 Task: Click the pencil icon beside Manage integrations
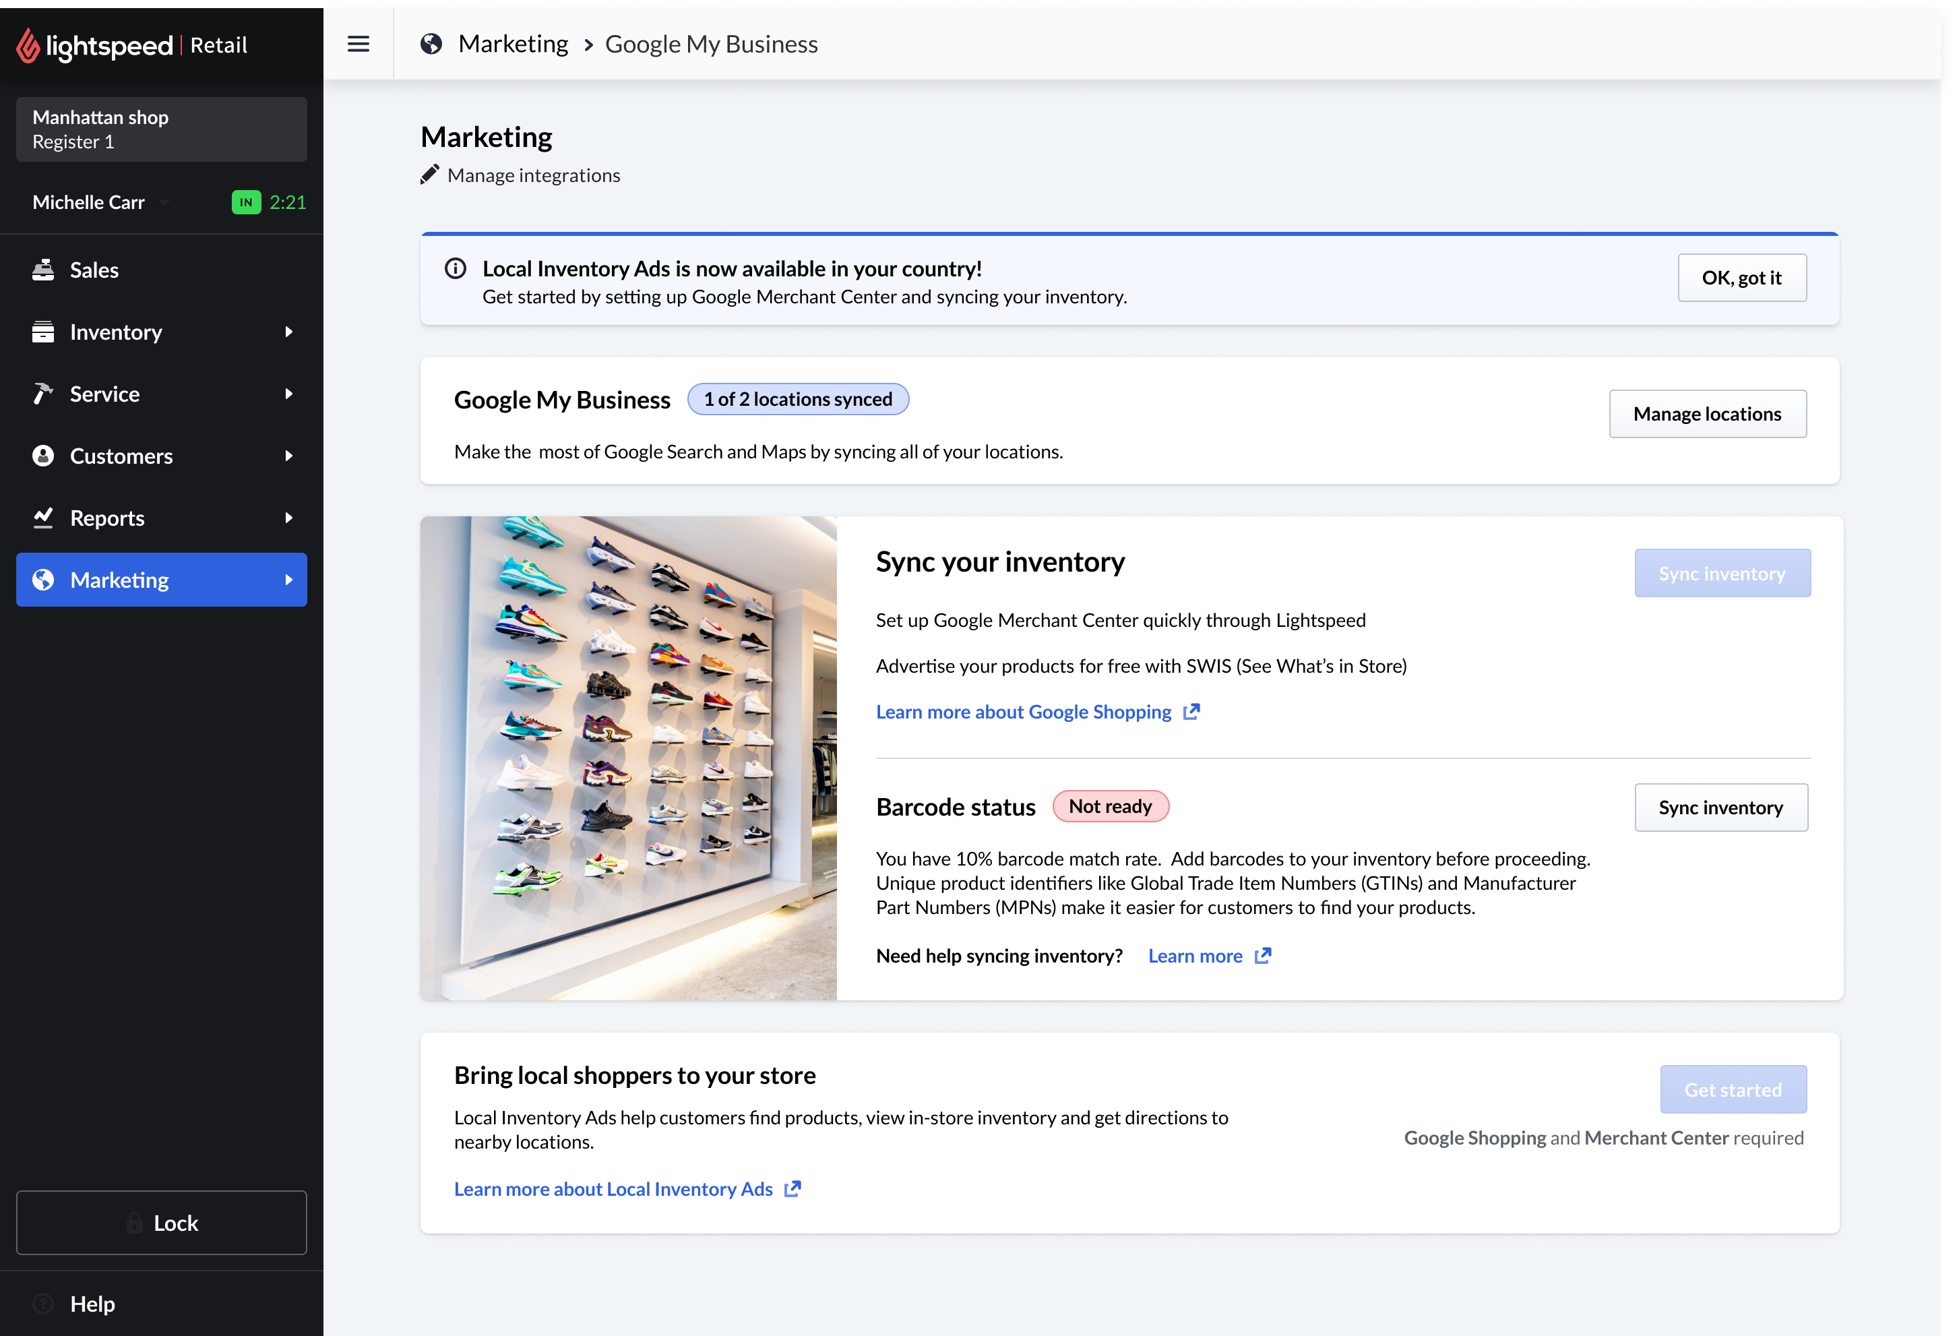coord(429,175)
